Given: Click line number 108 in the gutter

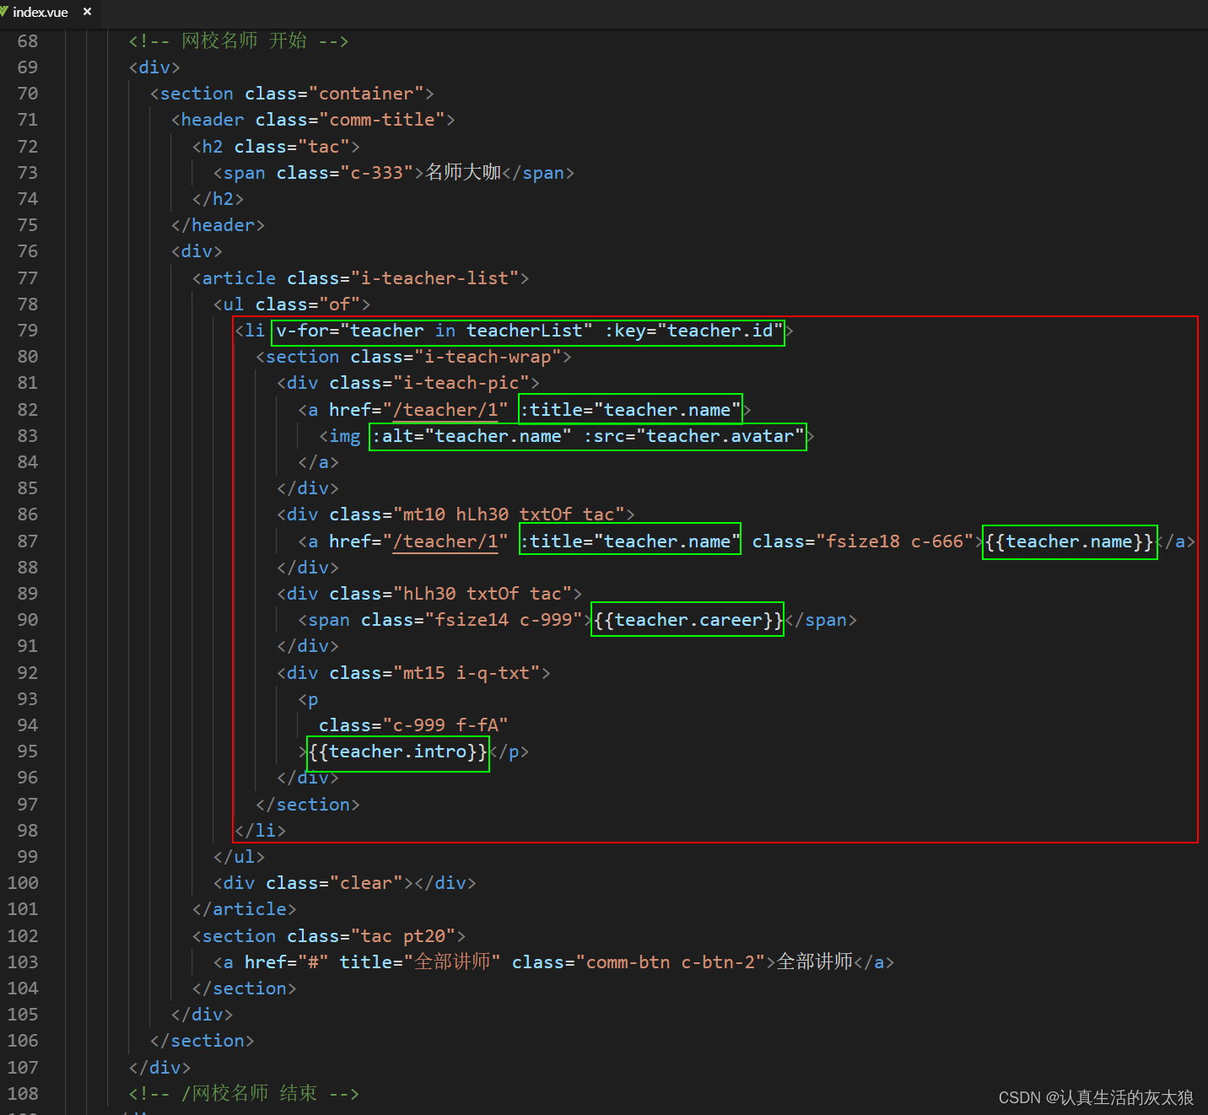Looking at the screenshot, I should point(23,1094).
